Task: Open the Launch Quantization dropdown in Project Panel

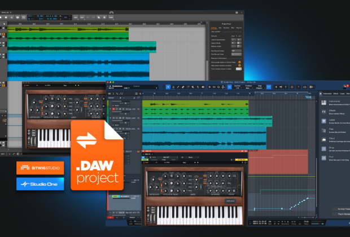Action: click(x=234, y=39)
